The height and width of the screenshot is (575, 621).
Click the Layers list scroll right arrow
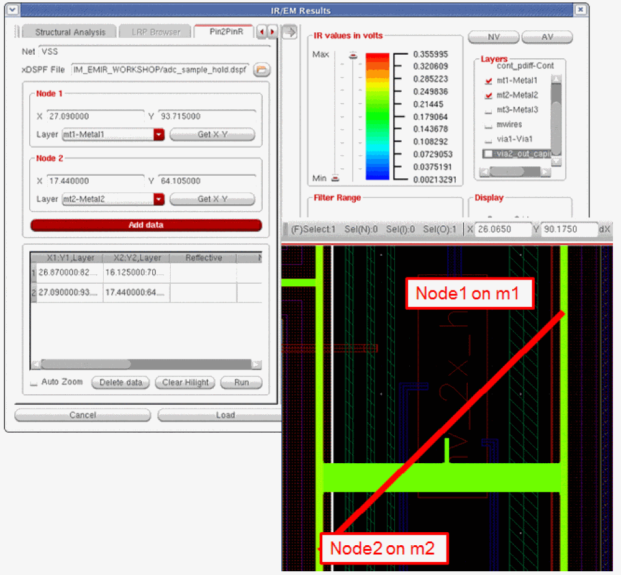point(545,172)
